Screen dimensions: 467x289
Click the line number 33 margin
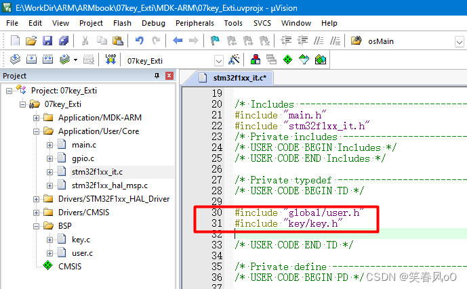coord(217,245)
